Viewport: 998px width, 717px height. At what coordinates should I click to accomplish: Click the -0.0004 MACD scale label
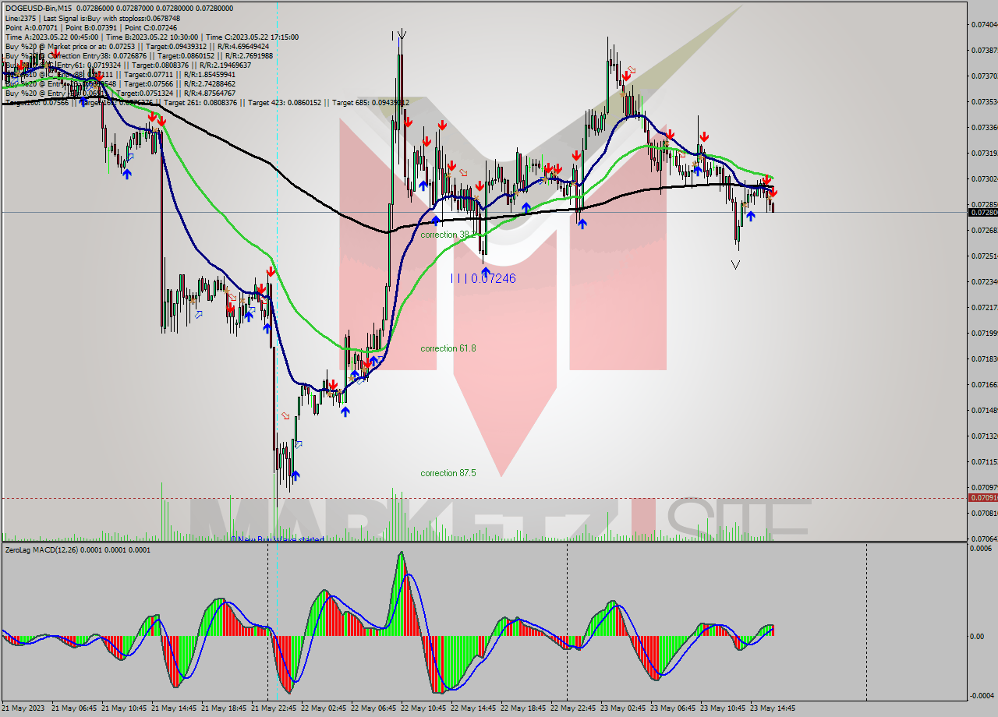[x=981, y=695]
